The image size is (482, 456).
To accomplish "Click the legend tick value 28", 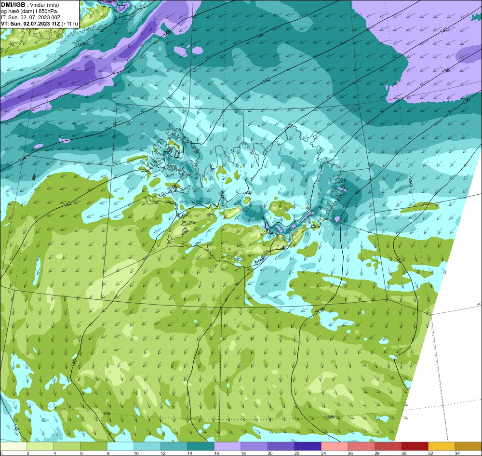I will tap(377, 453).
